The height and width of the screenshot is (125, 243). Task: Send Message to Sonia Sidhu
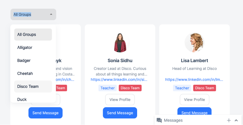click(x=120, y=113)
